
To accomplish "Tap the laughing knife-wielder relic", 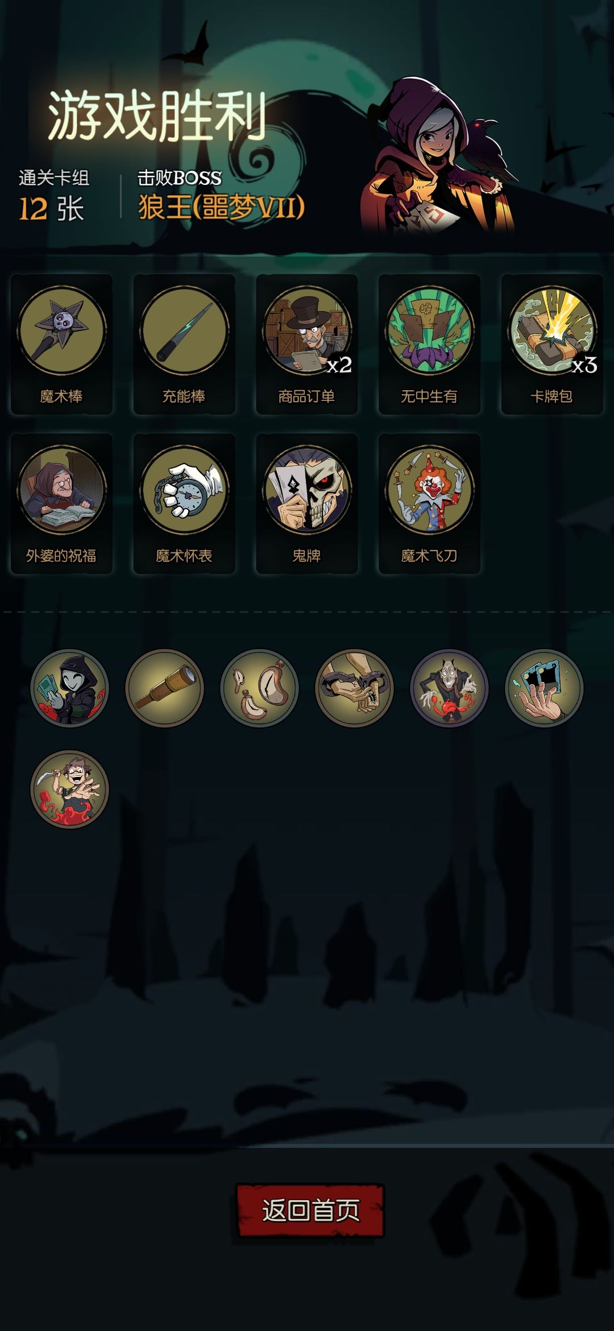I will click(69, 789).
